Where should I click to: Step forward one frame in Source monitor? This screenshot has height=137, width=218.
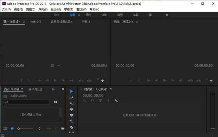63,80
